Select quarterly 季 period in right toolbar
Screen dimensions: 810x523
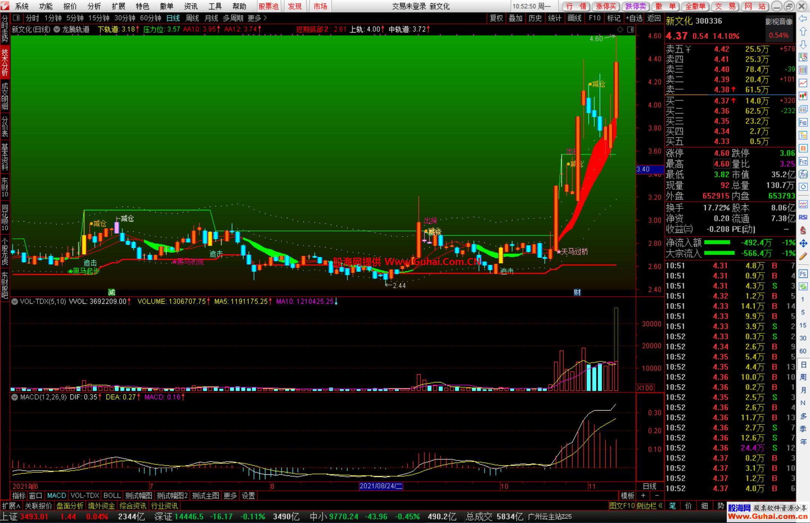coord(803,429)
